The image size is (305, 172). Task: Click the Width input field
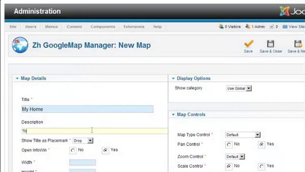pos(82,162)
